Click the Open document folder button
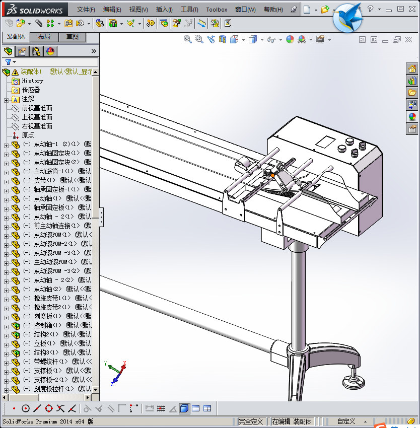The height and width of the screenshot is (428, 420). (x=325, y=10)
